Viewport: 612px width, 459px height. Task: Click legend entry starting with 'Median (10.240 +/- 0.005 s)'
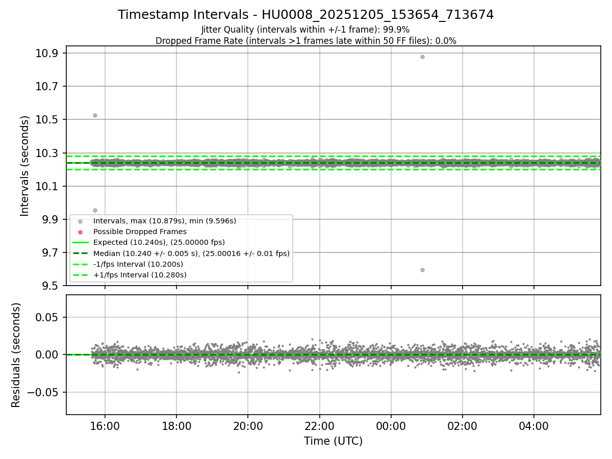191,253
